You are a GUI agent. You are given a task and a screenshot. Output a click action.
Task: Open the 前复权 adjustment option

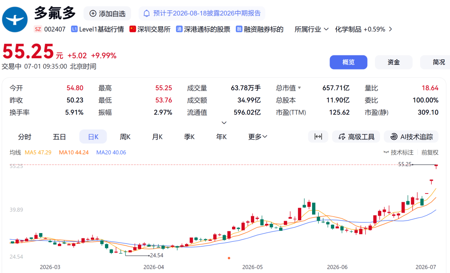(x=430, y=153)
